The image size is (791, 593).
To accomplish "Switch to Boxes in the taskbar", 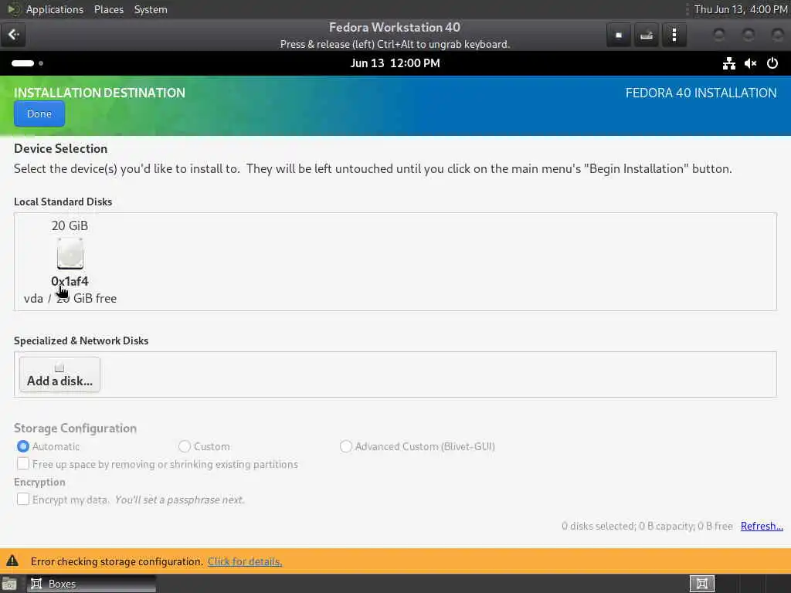I will (x=92, y=584).
